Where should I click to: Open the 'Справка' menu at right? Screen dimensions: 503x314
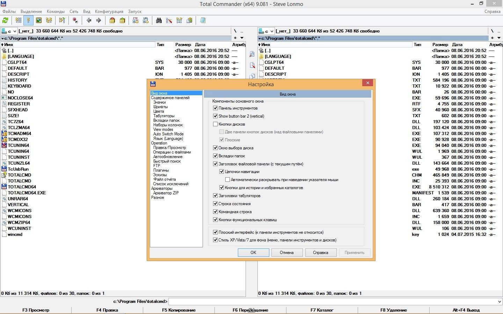pyautogui.click(x=493, y=12)
